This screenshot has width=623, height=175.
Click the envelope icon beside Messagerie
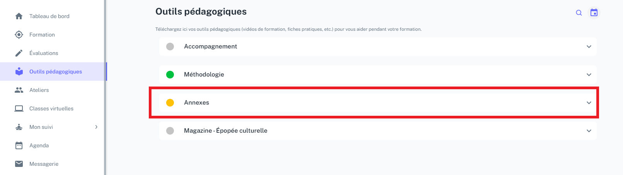coord(19,164)
